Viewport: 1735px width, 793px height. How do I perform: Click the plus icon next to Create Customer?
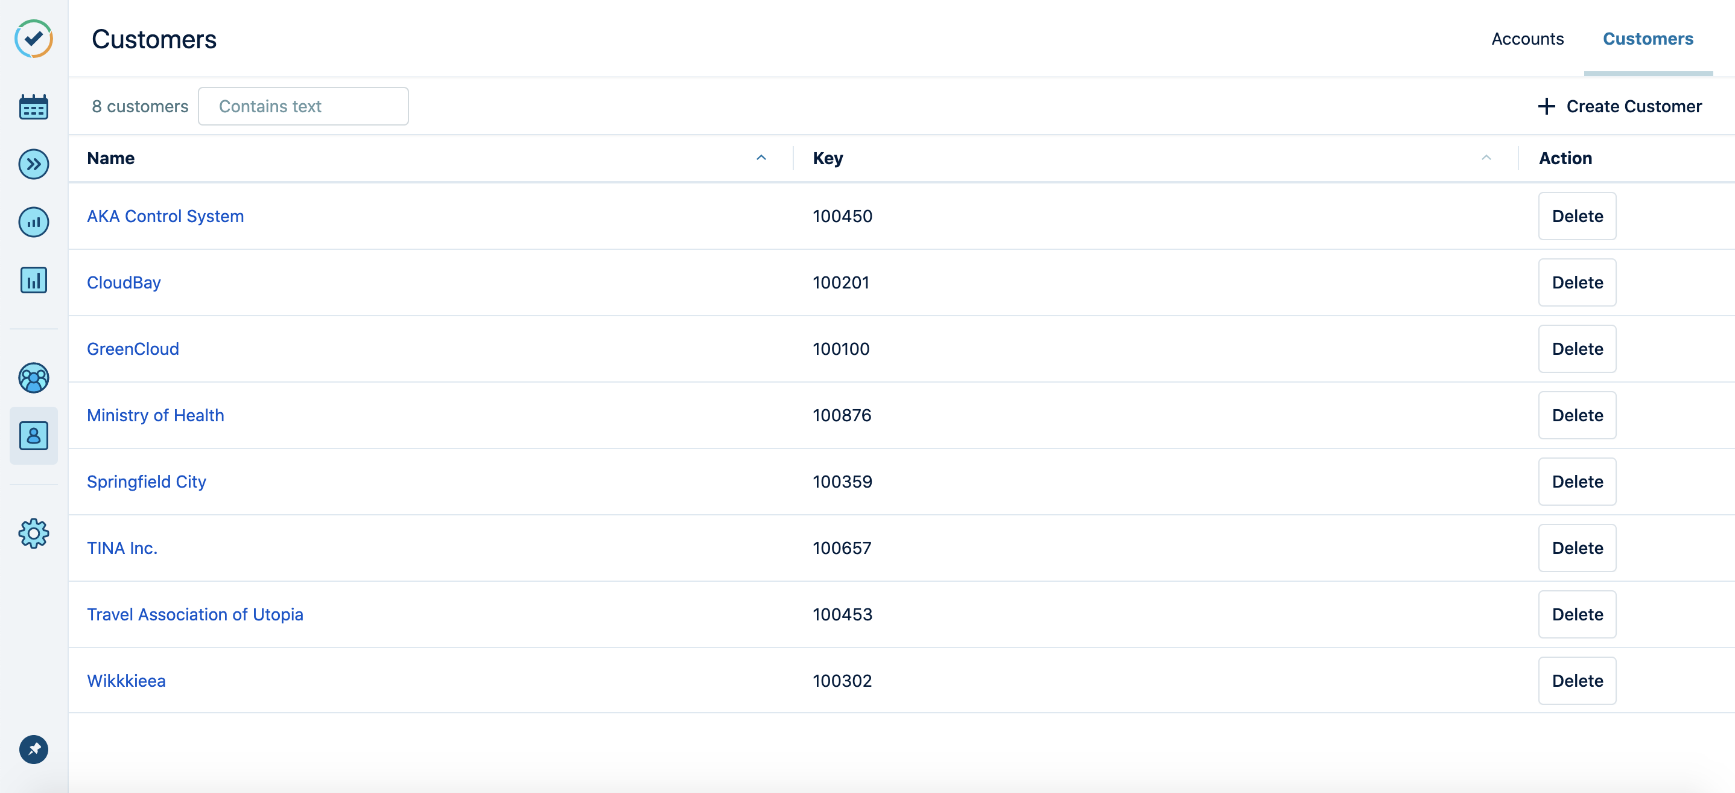click(x=1546, y=106)
